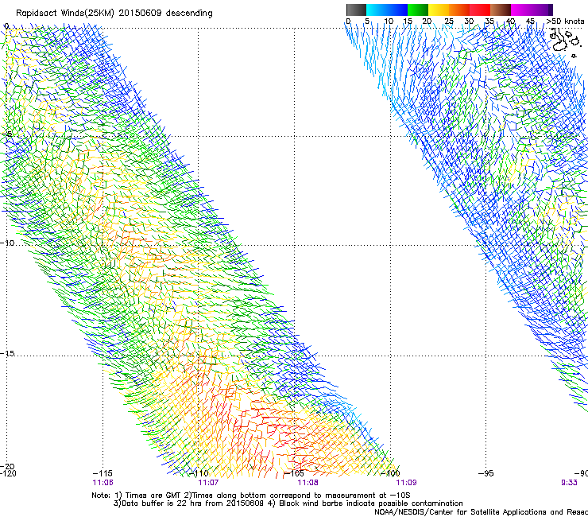Image resolution: width=588 pixels, height=517 pixels.
Task: Click the '11:08' swath time label
Action: (308, 483)
